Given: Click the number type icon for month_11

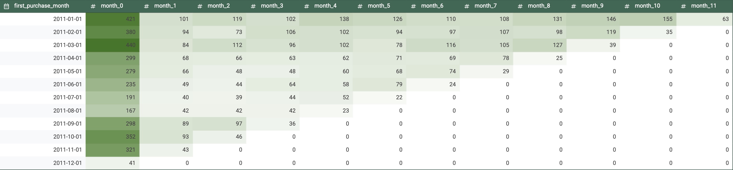Looking at the screenshot, I should pyautogui.click(x=683, y=6).
